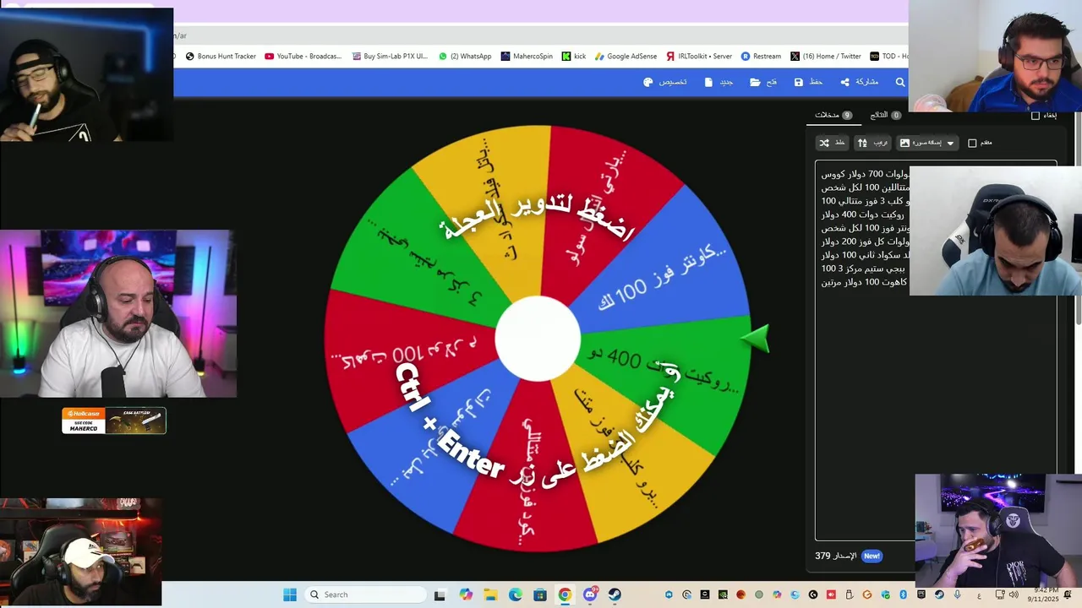The width and height of the screenshot is (1082, 608).
Task: Open the Home / Twitter bookmark
Action: pos(826,57)
